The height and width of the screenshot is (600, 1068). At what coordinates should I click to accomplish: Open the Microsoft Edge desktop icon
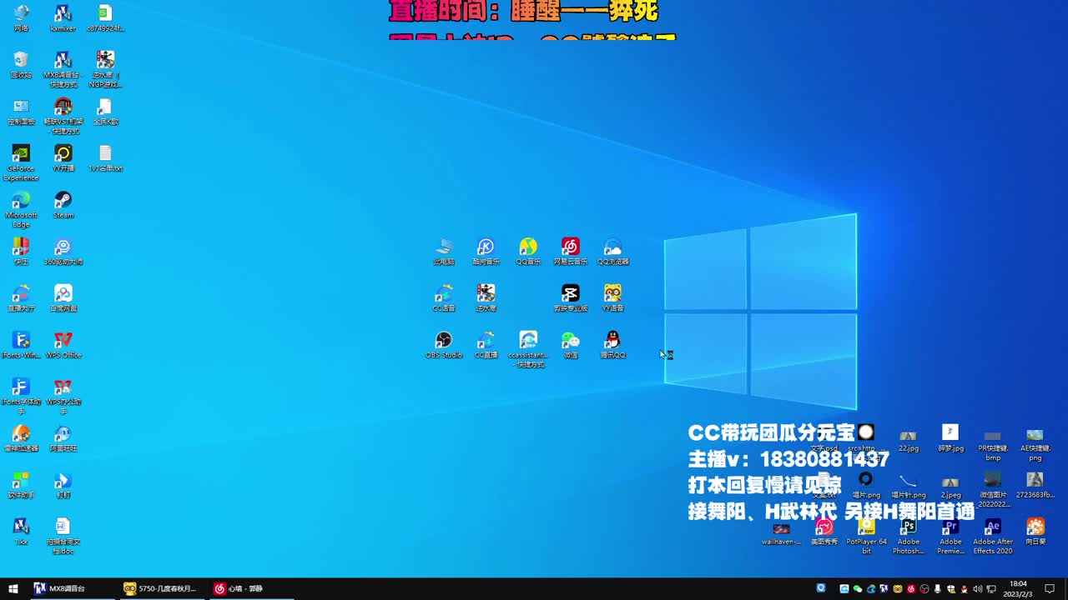21,209
